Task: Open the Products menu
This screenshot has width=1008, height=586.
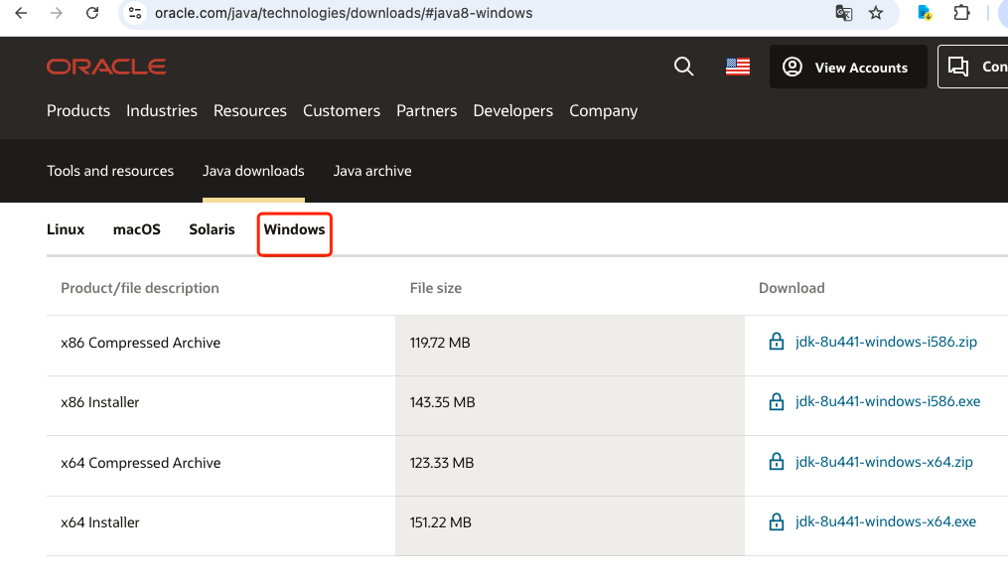Action: coord(78,110)
